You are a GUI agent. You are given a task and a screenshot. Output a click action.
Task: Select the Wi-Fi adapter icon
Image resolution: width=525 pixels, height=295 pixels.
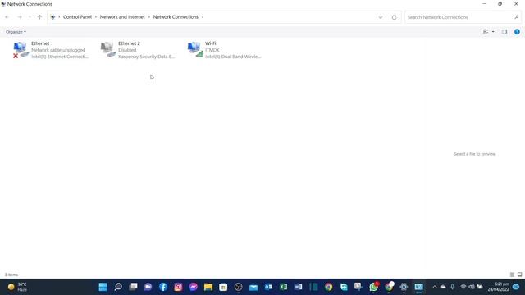195,49
